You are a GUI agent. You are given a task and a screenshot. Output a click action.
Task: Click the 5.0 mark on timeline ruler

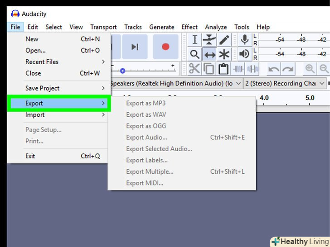310,98
